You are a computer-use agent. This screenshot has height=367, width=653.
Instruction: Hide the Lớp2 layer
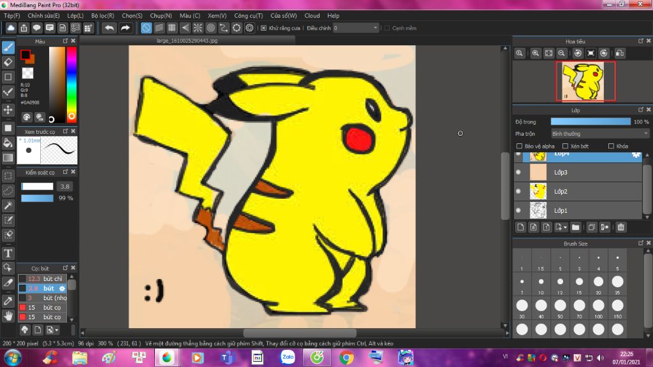(518, 191)
